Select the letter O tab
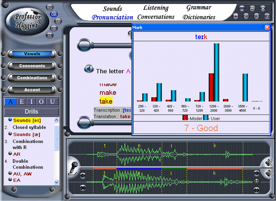The width and height of the screenshot is (276, 201). [42, 102]
